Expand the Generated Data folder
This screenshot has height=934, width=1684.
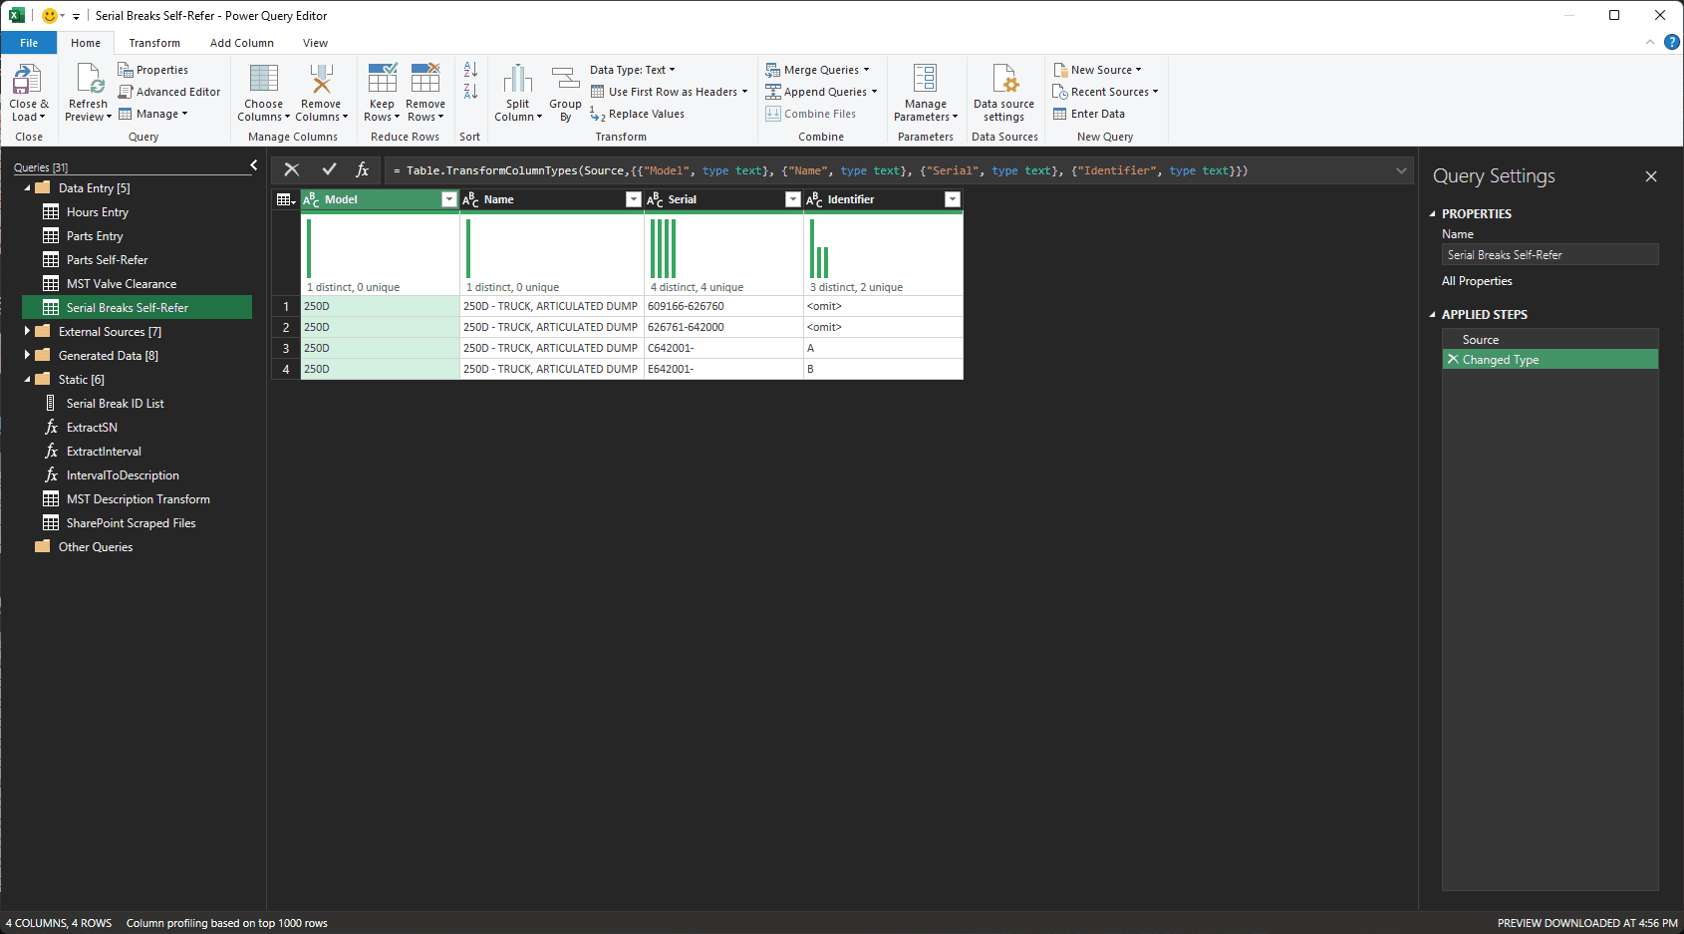[28, 355]
